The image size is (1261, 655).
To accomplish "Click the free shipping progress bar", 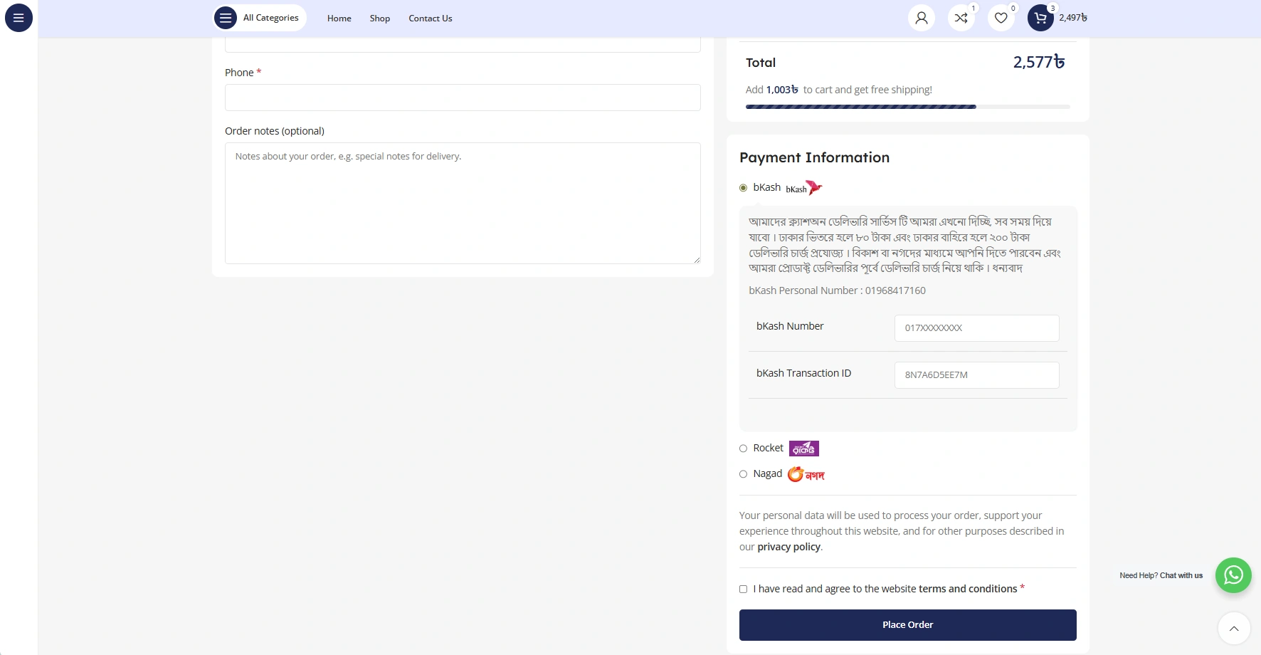I will coord(907,107).
